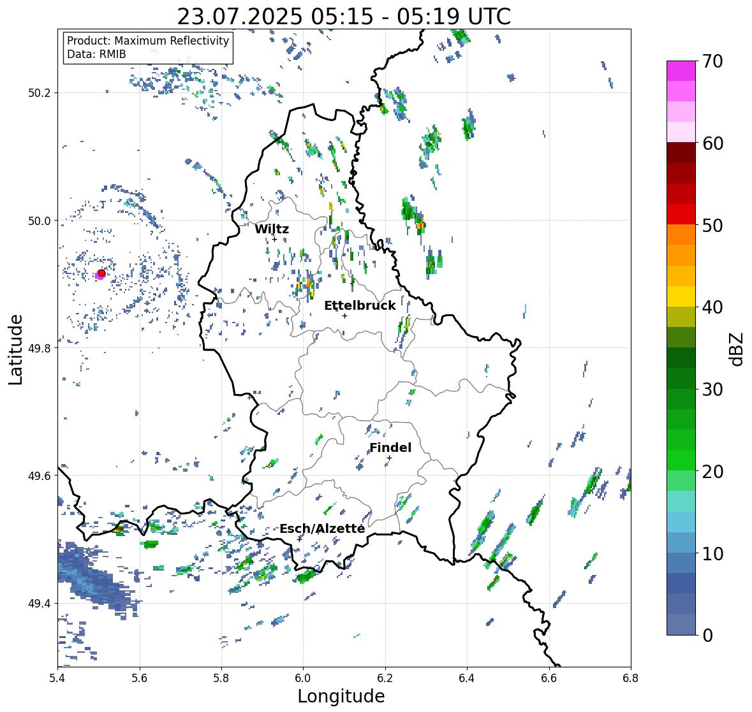Click the plot title '23.07.2025 05:15 - 05:19 UTC'

[344, 17]
